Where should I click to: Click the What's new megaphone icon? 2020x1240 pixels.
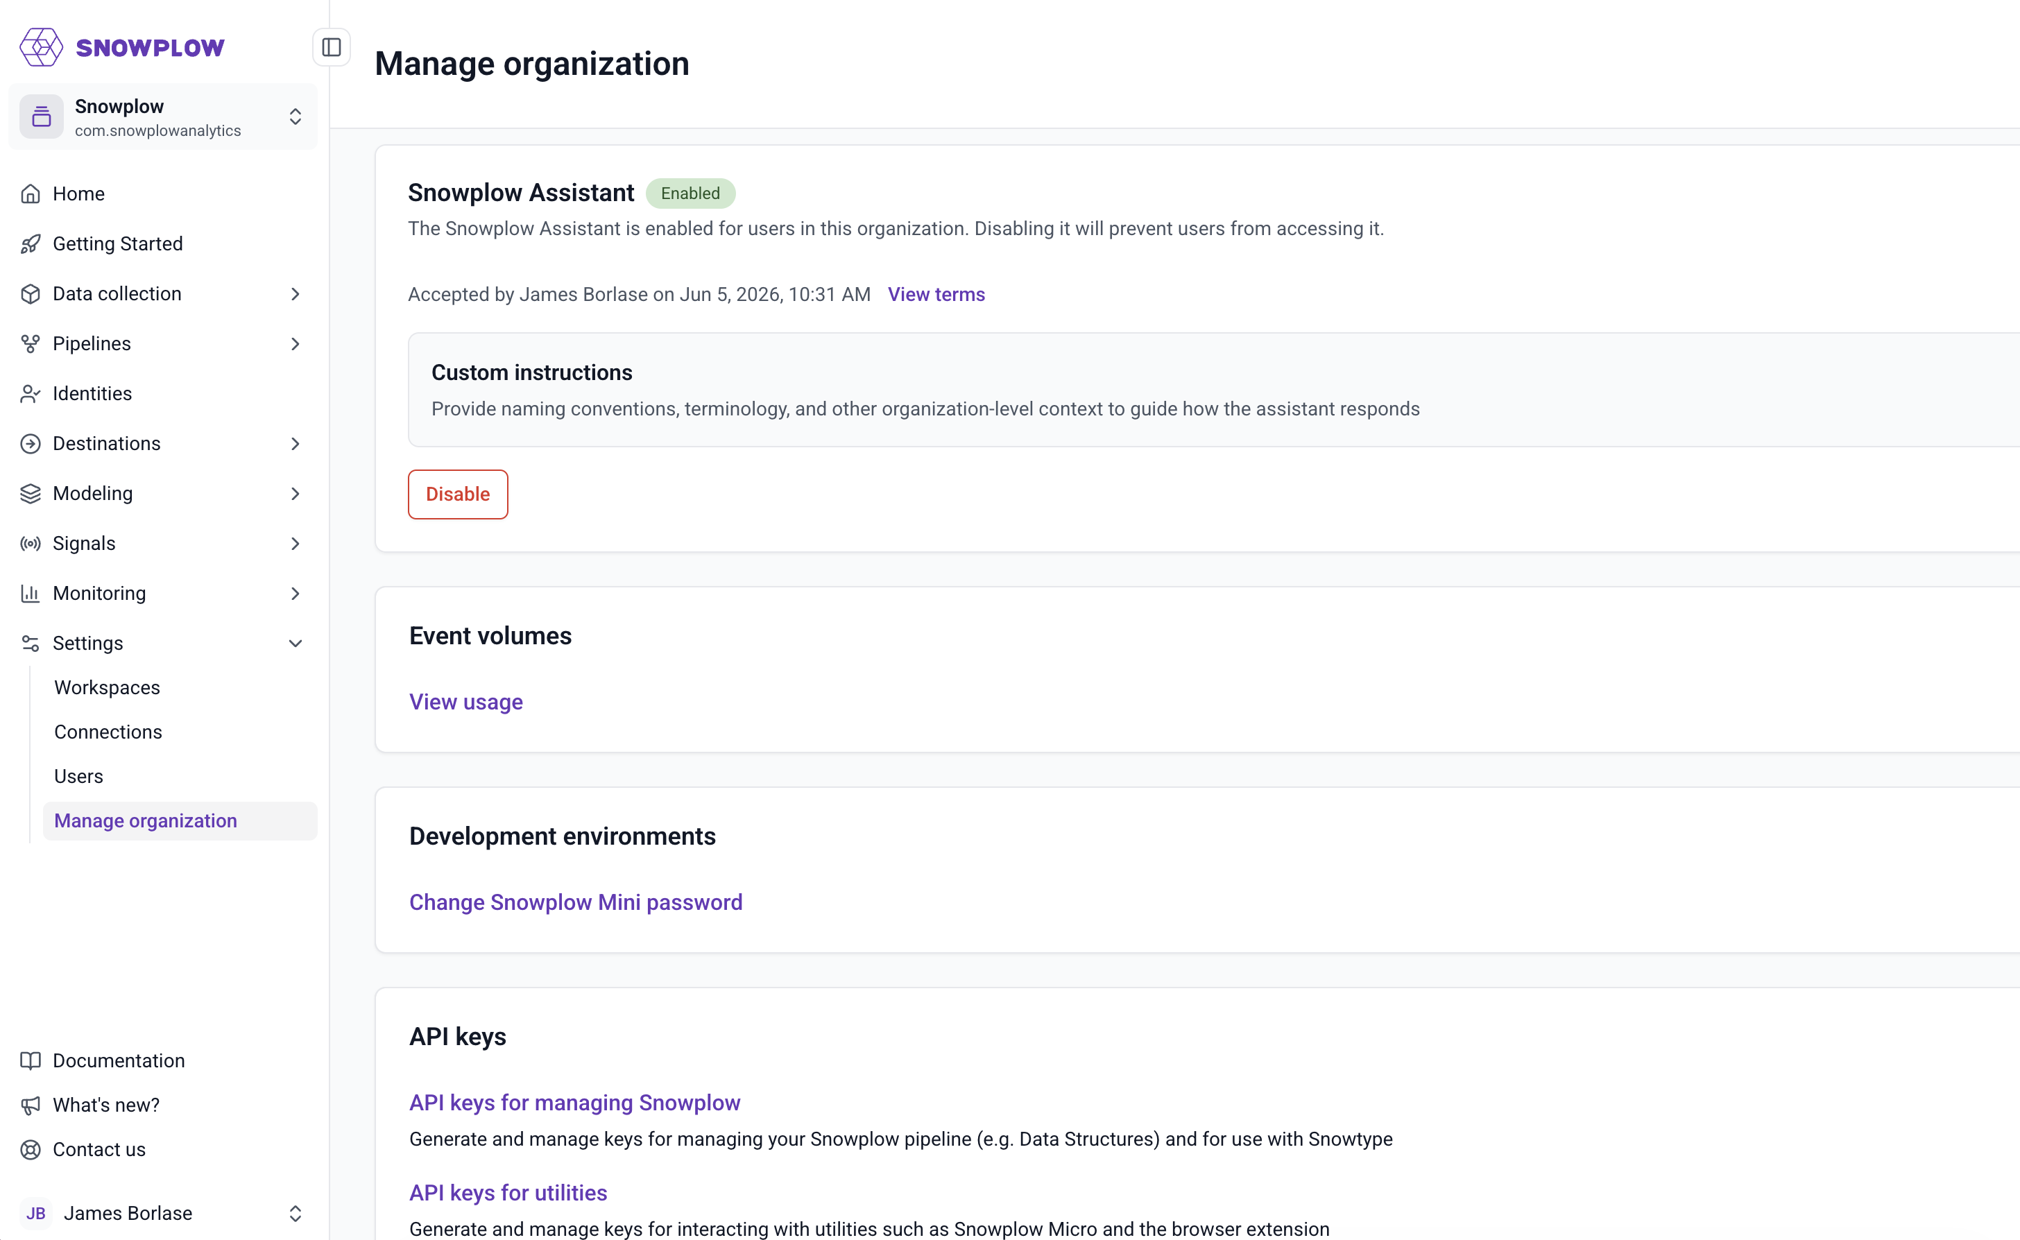coord(31,1106)
